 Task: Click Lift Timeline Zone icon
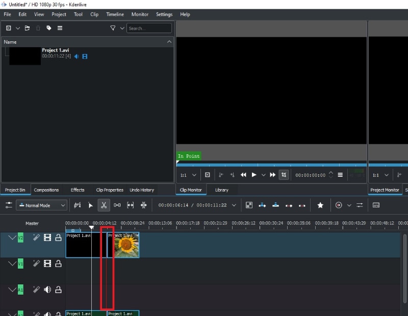pos(302,205)
